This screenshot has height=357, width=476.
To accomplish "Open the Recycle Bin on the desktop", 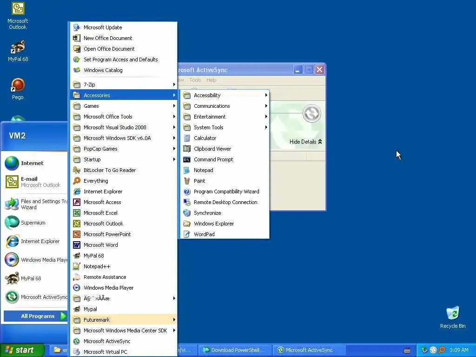I will [x=453, y=317].
